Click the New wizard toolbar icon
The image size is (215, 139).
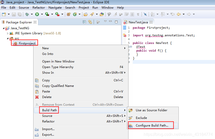(4, 14)
